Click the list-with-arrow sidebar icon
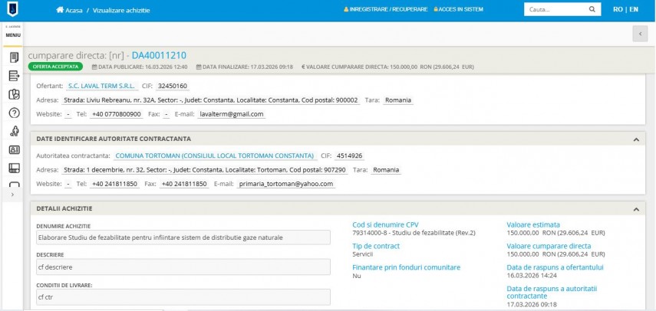 pos(13,76)
